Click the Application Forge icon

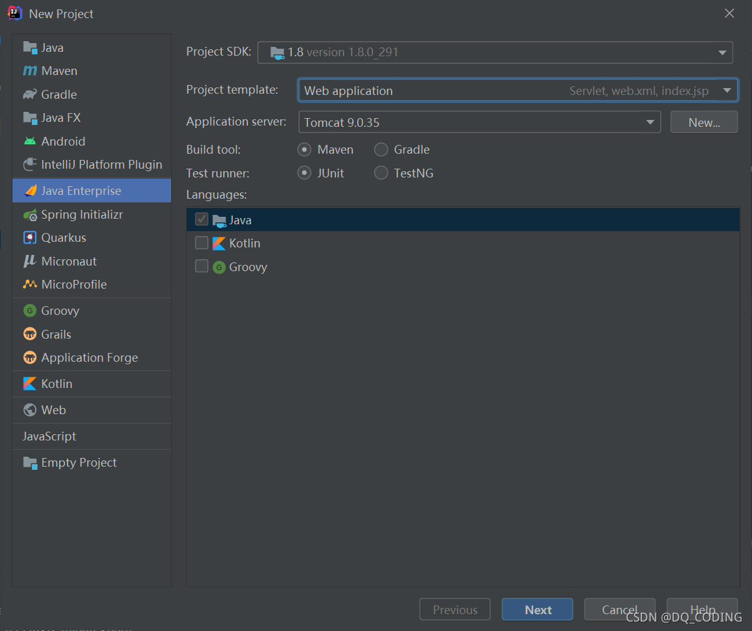point(30,357)
